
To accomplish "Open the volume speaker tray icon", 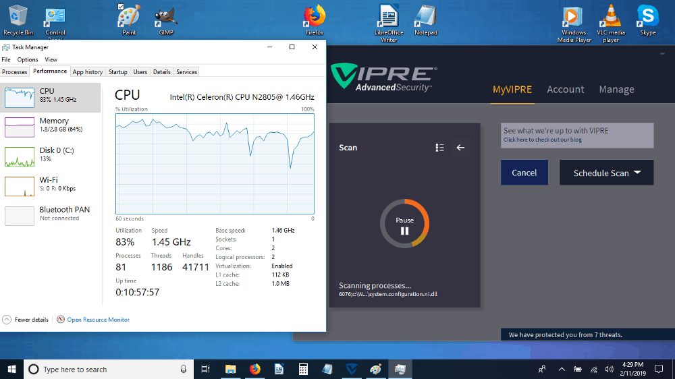I will point(609,369).
